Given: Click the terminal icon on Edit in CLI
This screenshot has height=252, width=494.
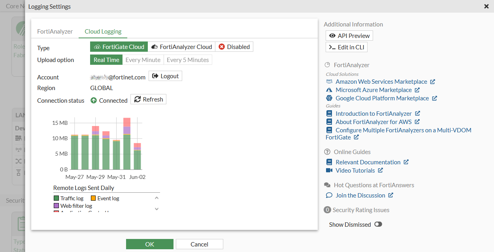Looking at the screenshot, I should click(333, 47).
